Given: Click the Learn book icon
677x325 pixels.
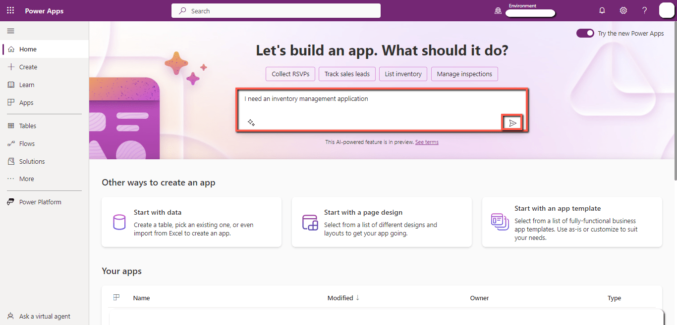Looking at the screenshot, I should coord(11,85).
